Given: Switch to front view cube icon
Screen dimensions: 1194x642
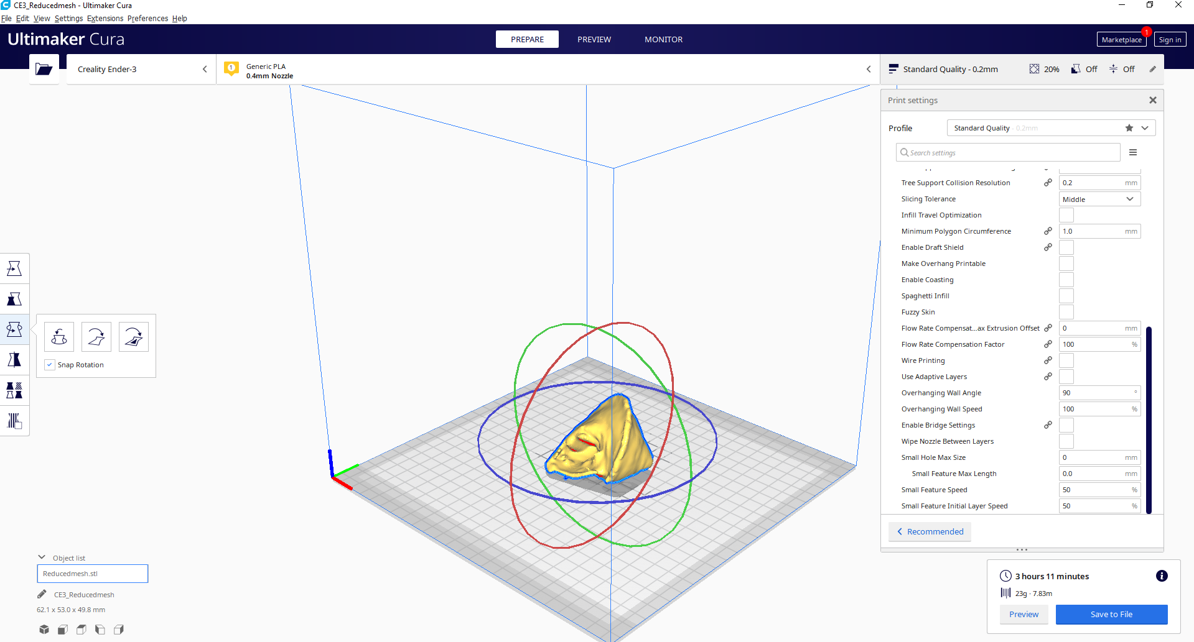Looking at the screenshot, I should pos(62,630).
